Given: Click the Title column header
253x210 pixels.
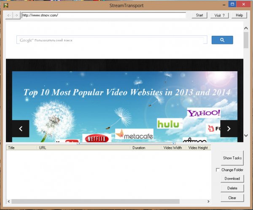Looking at the screenshot, I should pyautogui.click(x=22, y=148).
